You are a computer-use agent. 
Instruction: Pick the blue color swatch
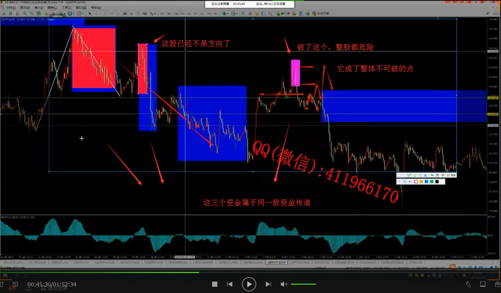coord(426,182)
